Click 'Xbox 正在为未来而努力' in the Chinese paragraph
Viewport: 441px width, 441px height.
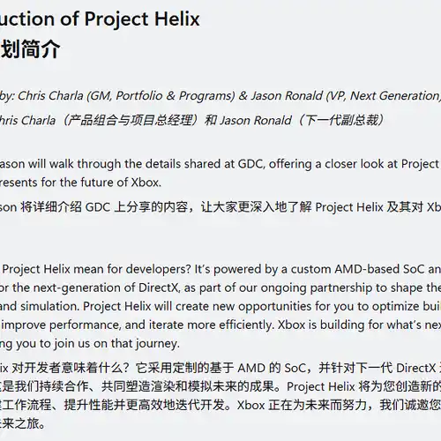coord(302,405)
